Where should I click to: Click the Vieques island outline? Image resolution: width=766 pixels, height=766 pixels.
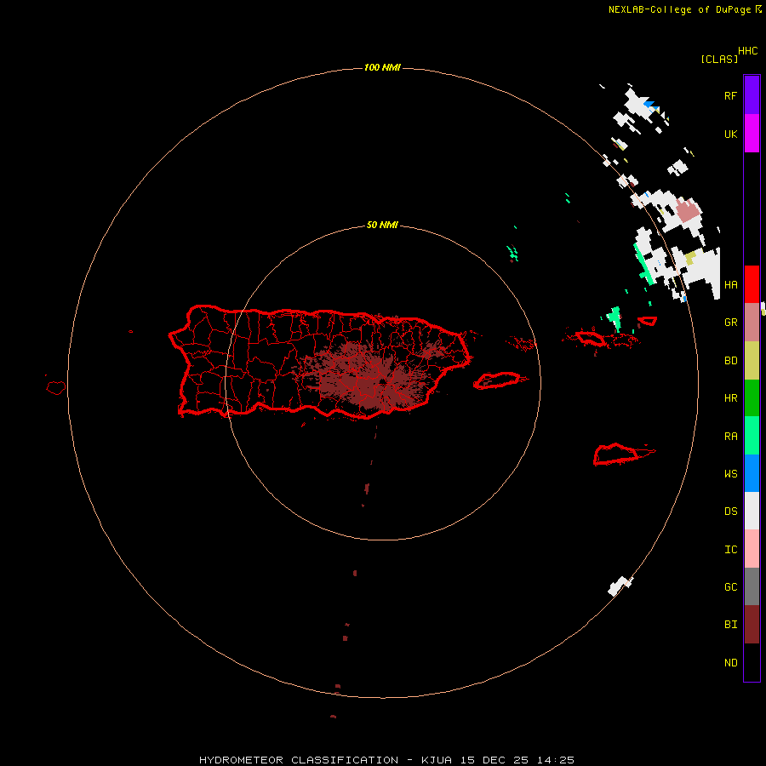coord(497,380)
